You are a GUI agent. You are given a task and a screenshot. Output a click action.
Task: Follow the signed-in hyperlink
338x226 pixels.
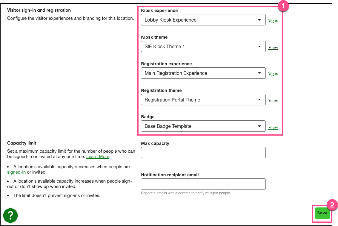pos(16,172)
